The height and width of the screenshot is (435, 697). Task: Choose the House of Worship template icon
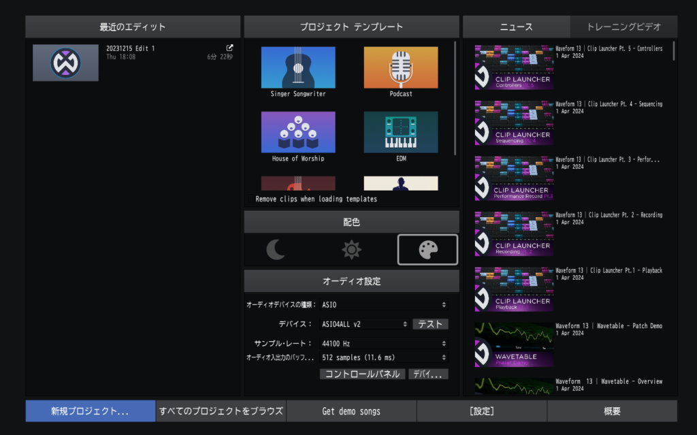297,133
